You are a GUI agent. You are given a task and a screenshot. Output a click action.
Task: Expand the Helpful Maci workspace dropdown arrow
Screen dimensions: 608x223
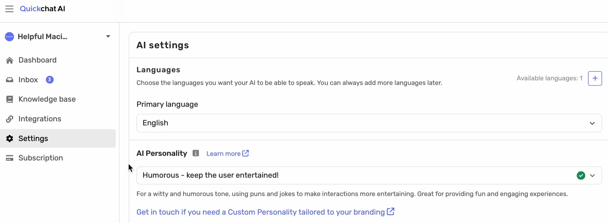point(108,36)
